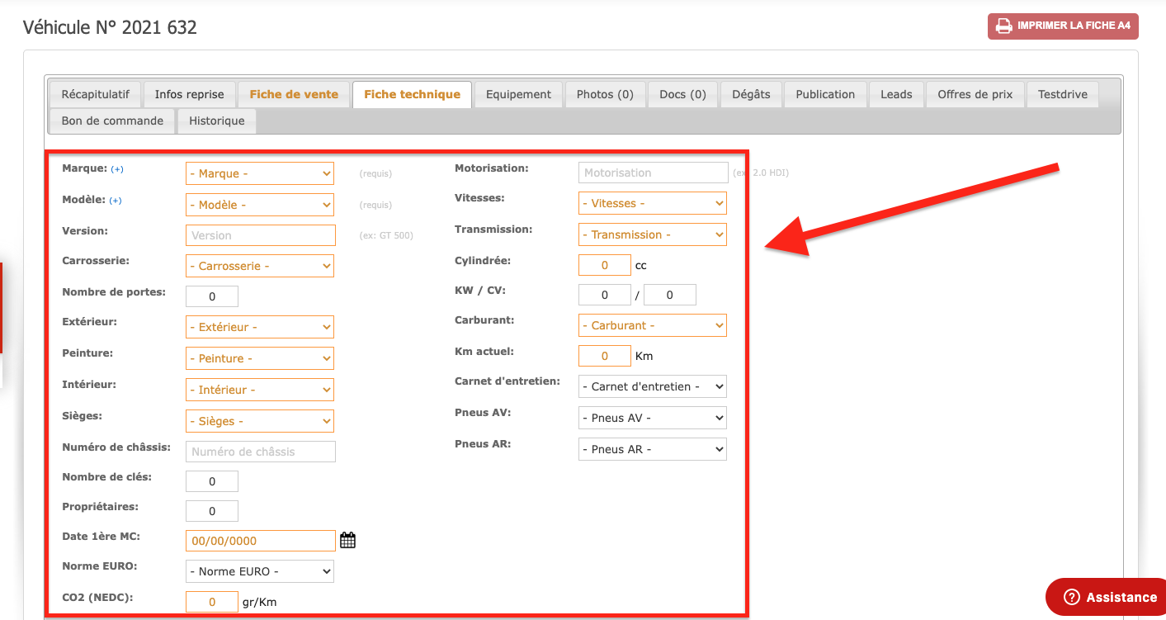1166x620 pixels.
Task: Open the Equipement tab
Action: 518,94
